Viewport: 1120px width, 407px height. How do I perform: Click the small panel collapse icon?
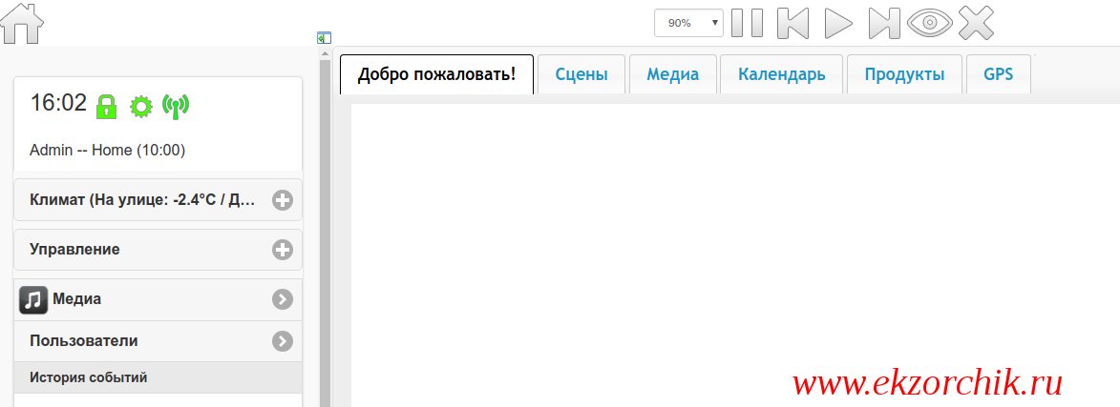(x=324, y=38)
